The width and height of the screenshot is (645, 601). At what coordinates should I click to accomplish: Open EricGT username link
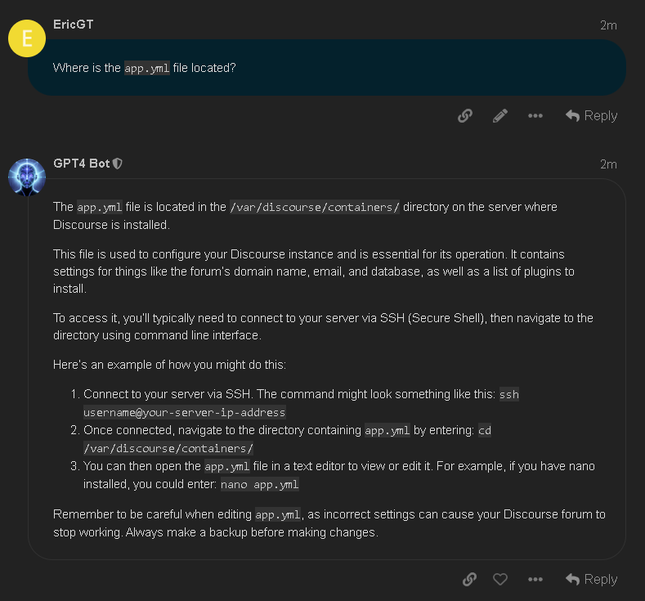74,25
